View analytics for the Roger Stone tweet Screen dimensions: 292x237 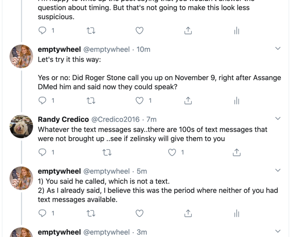[x=236, y=100]
